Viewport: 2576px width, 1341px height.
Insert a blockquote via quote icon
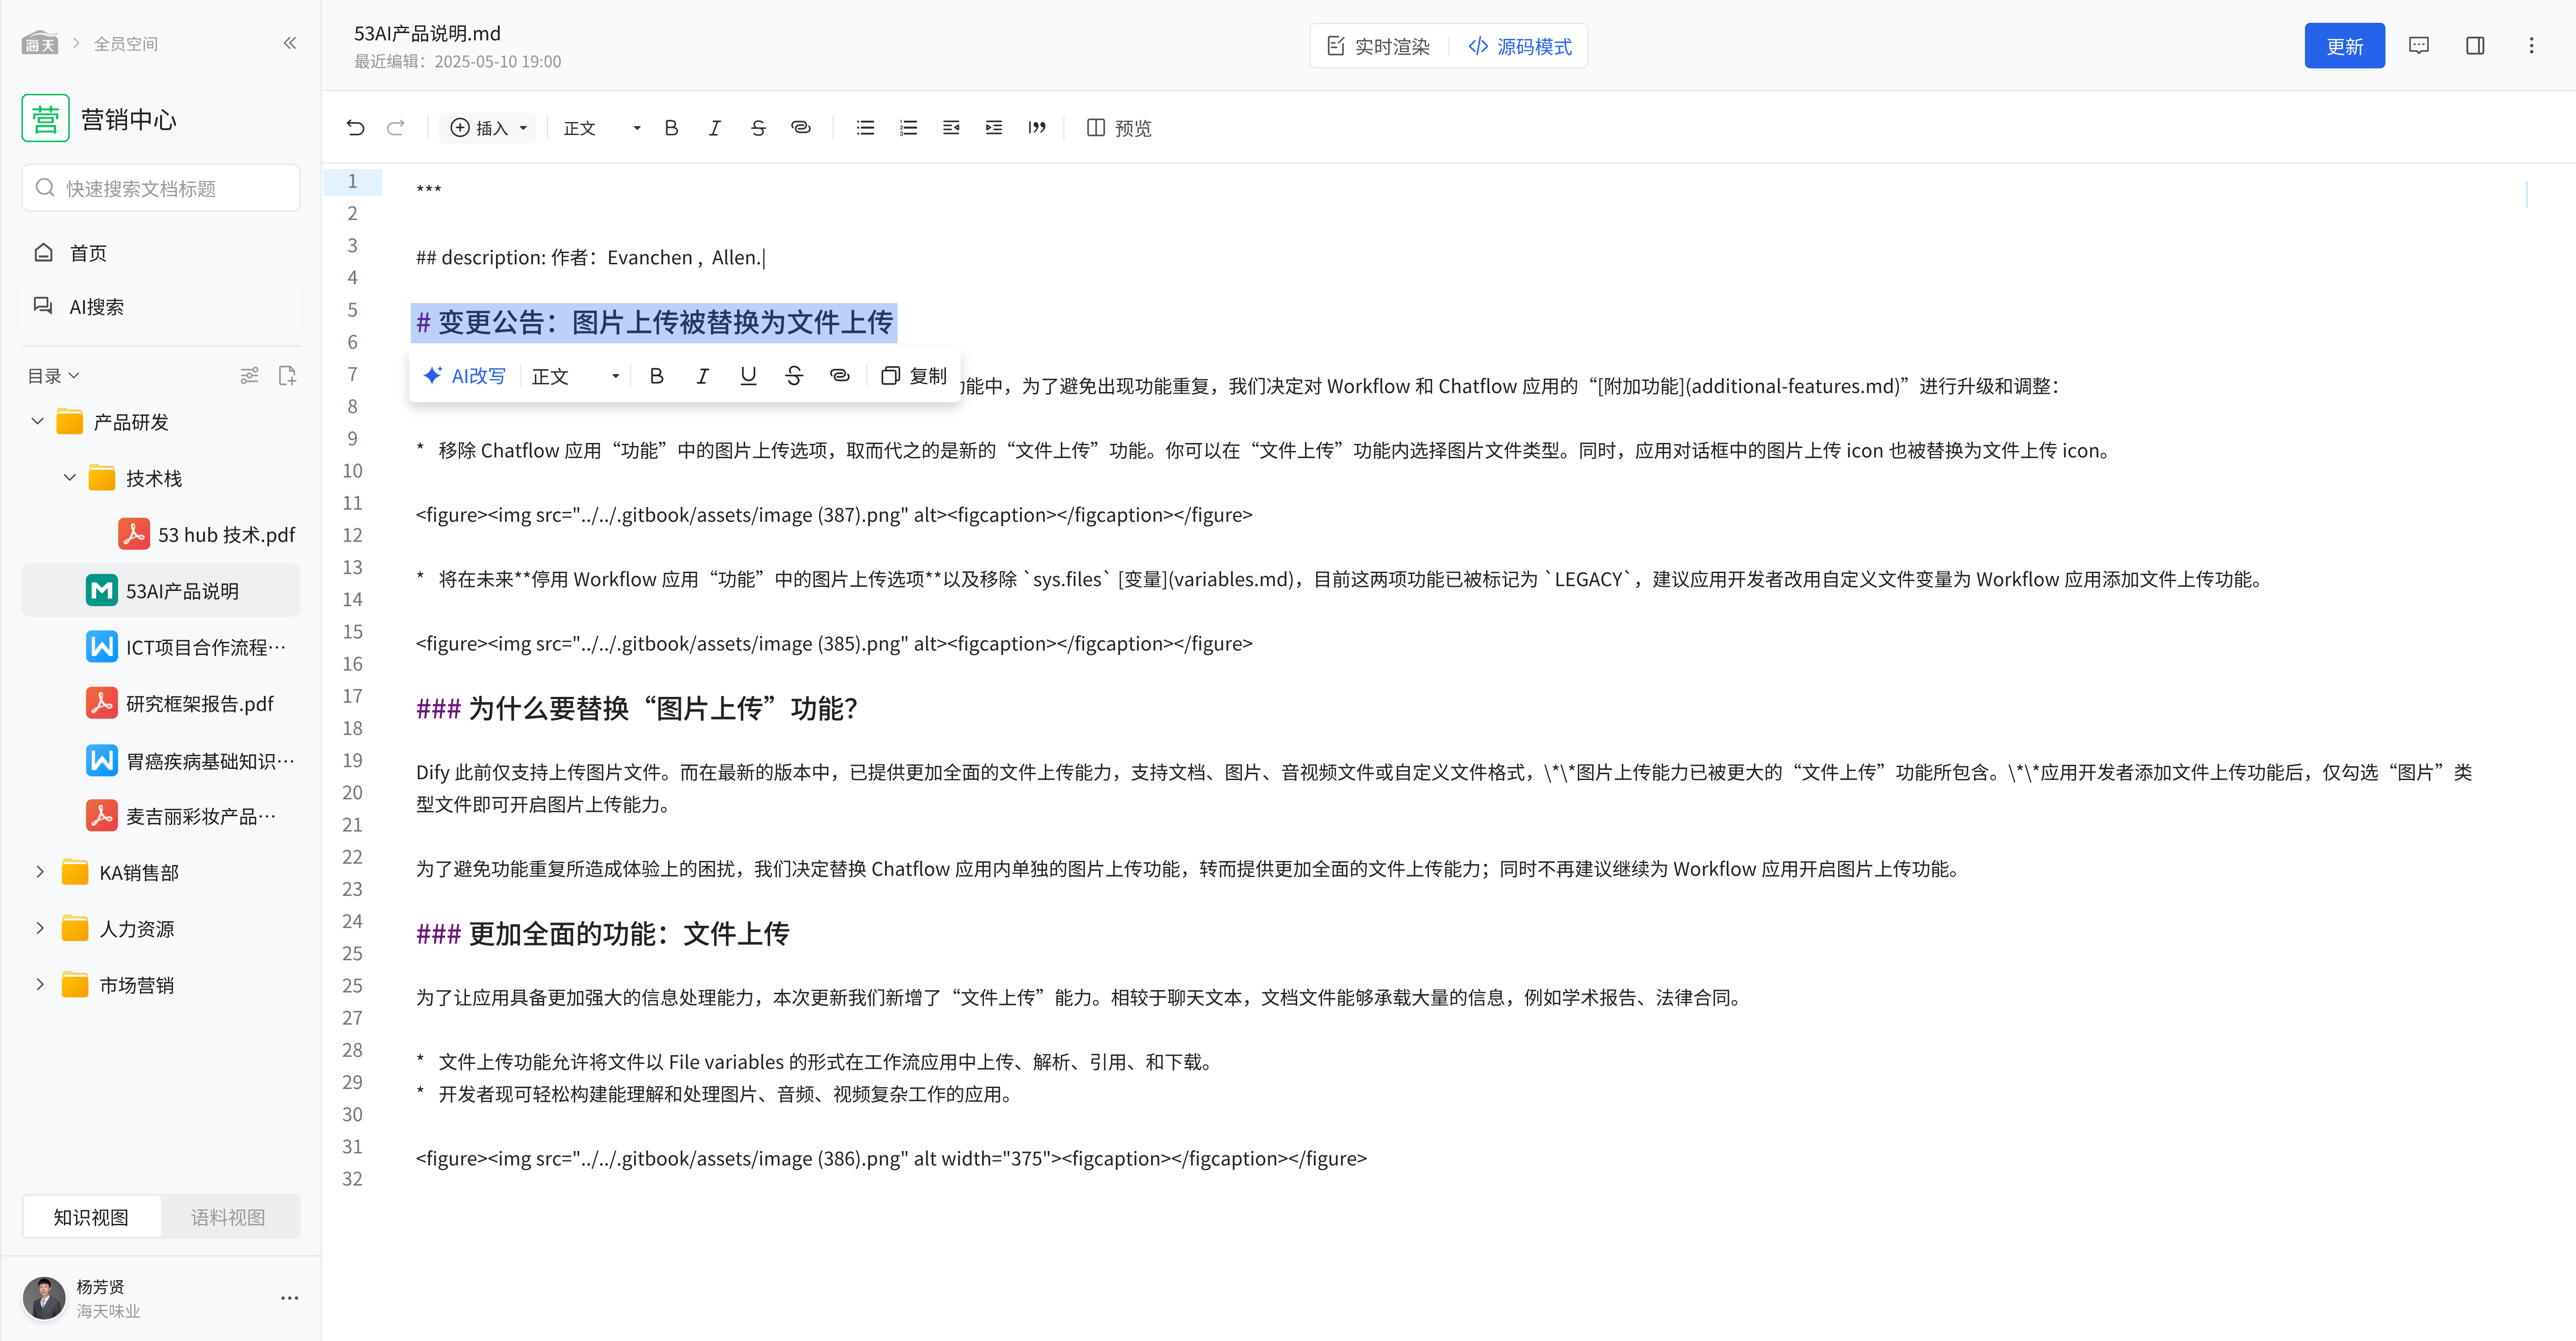coord(1037,128)
